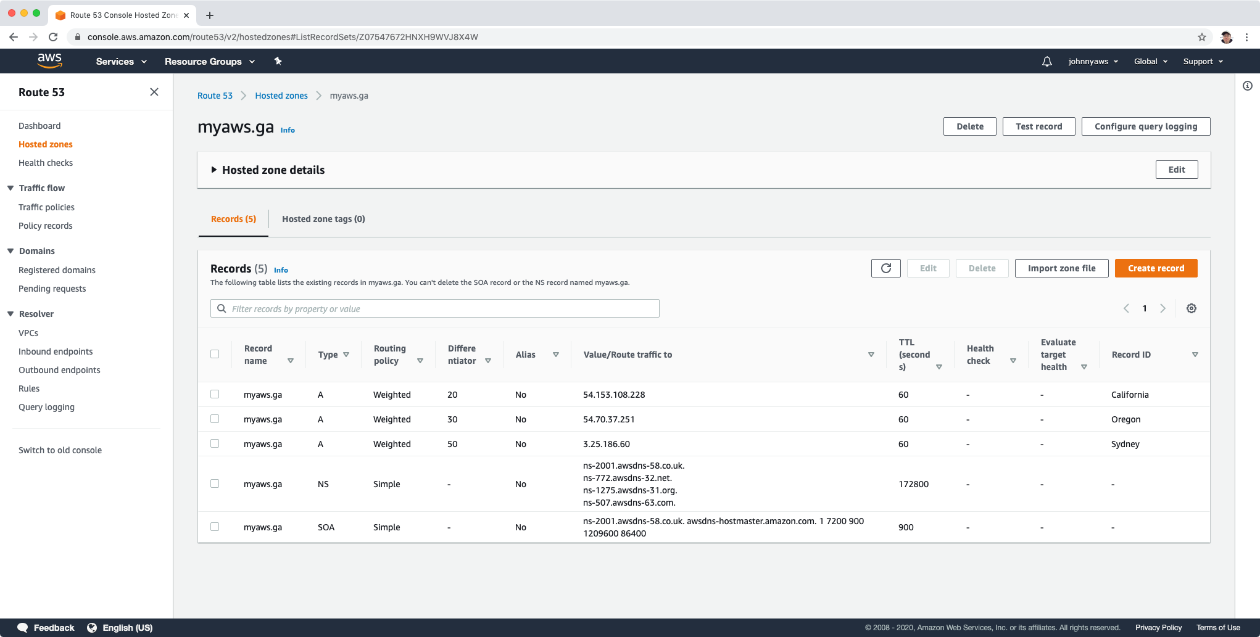Click Edit hosted zone details button
The width and height of the screenshot is (1260, 637).
pyautogui.click(x=1177, y=170)
